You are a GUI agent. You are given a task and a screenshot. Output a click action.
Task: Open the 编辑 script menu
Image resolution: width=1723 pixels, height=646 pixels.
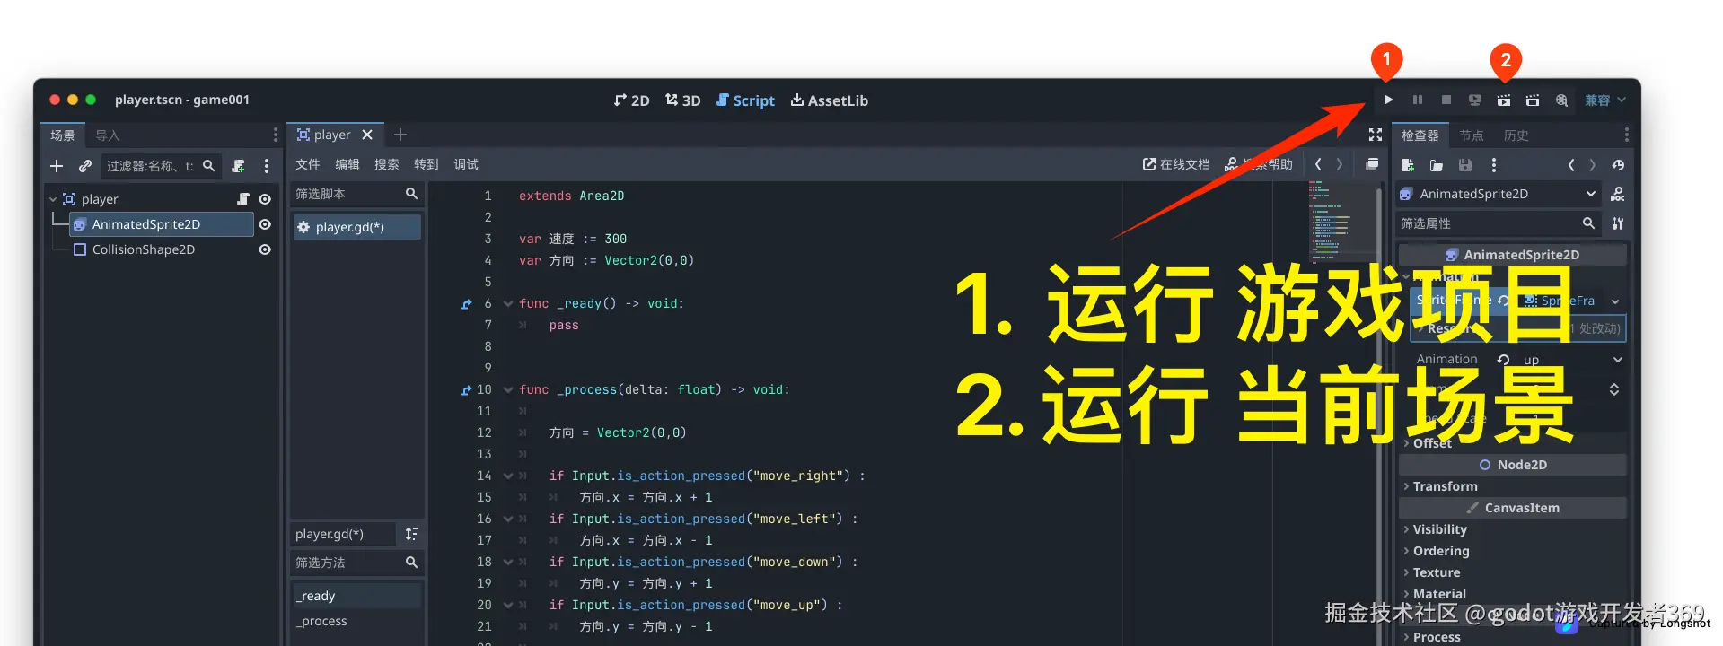point(347,164)
